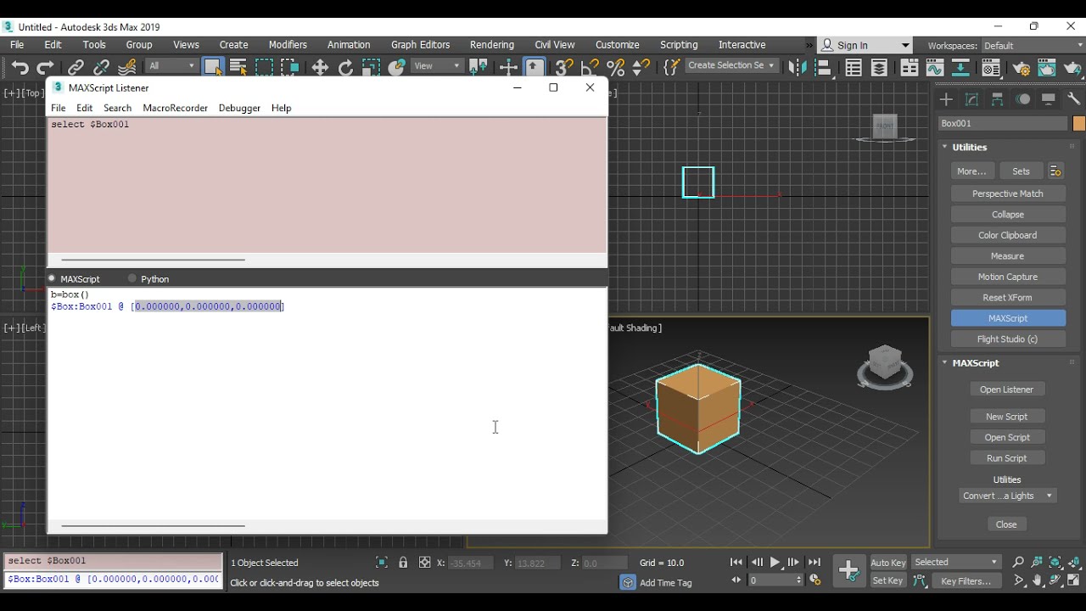Open the selection filter 'All' dropdown

point(172,66)
